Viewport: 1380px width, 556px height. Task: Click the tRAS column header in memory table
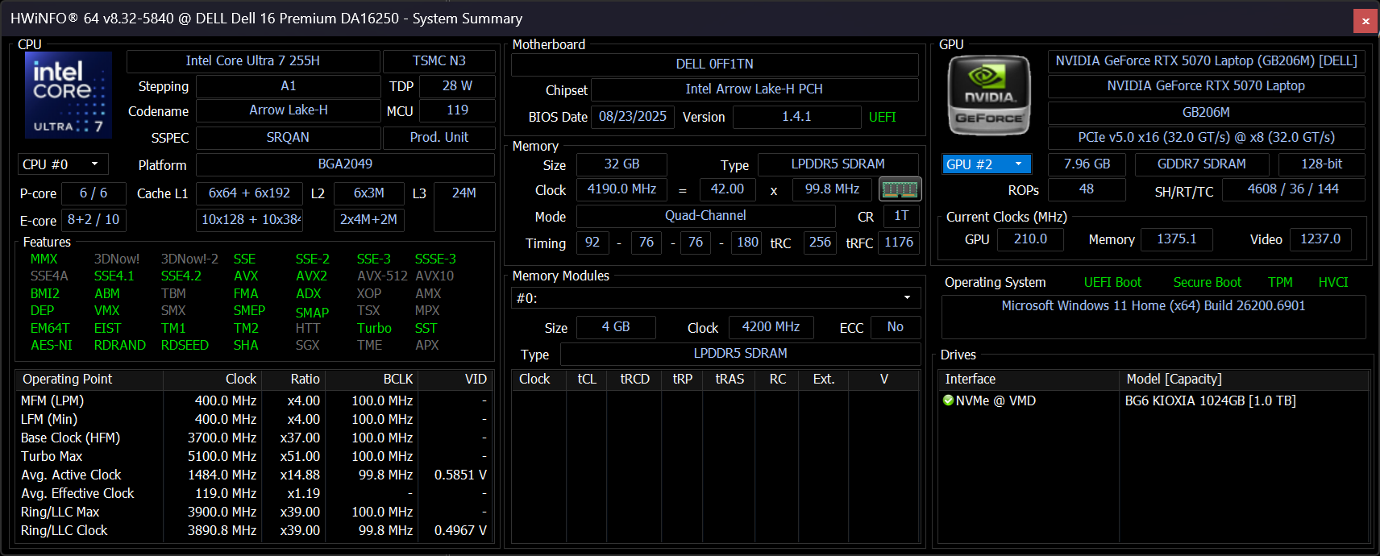(x=729, y=379)
